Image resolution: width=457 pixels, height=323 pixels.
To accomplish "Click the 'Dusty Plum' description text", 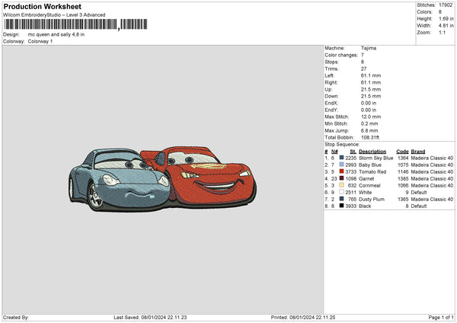I will (x=372, y=199).
